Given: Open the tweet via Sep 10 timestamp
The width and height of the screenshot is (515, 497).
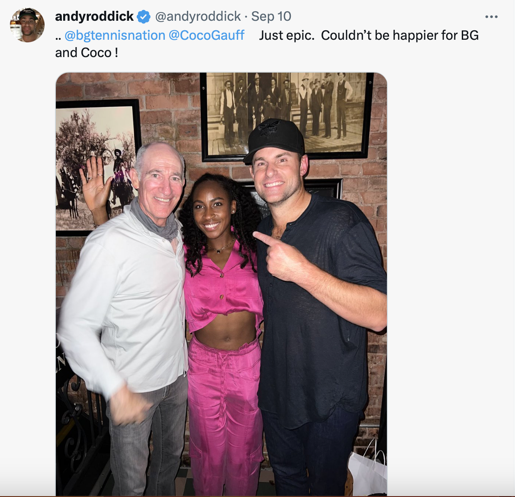Looking at the screenshot, I should [x=271, y=16].
